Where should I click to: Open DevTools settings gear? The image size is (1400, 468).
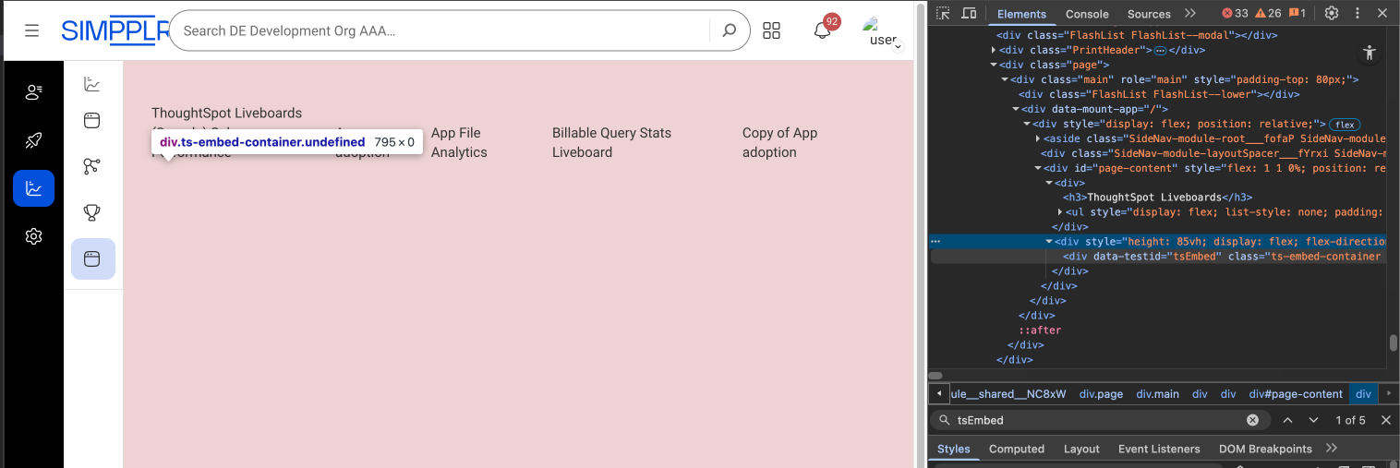tap(1332, 13)
